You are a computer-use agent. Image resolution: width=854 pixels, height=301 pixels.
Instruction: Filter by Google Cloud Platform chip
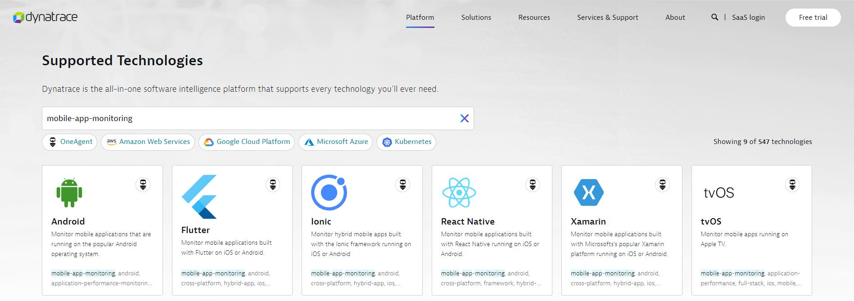pyautogui.click(x=247, y=142)
